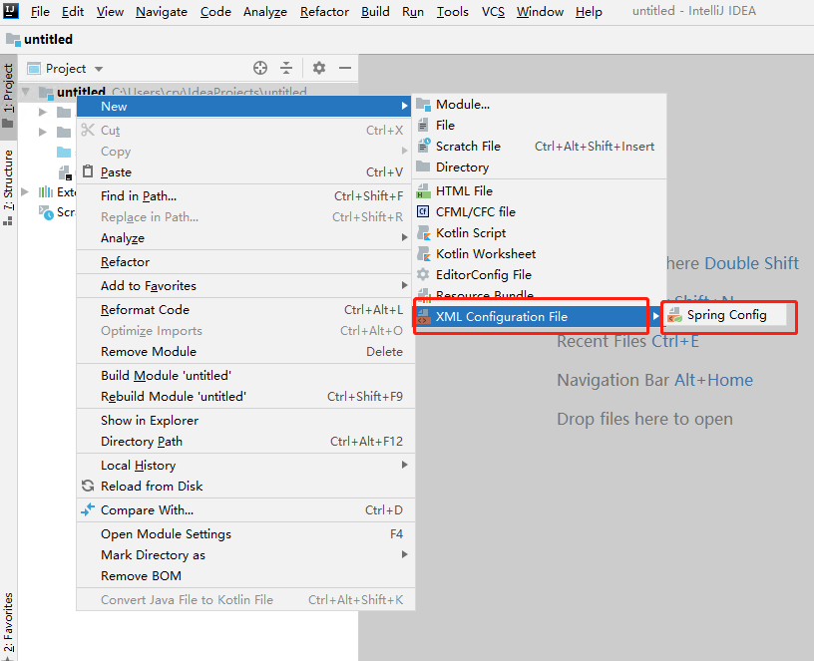Hide the Project panel with minus icon

coord(345,68)
